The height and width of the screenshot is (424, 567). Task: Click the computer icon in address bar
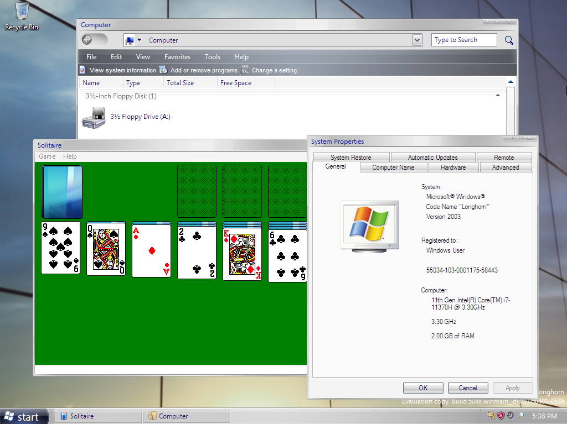(130, 40)
